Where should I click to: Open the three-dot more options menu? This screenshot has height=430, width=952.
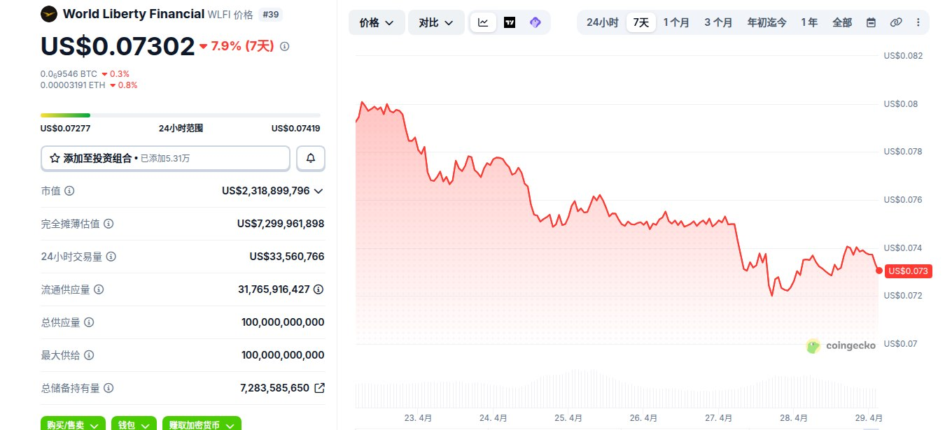click(918, 22)
